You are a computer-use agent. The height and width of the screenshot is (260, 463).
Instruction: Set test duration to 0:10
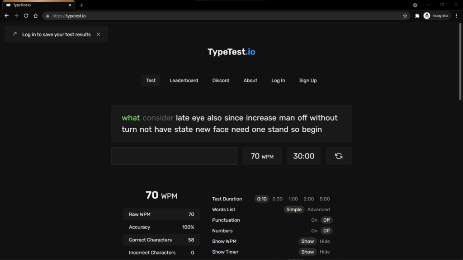click(262, 199)
